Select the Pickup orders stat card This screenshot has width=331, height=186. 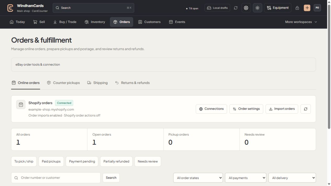click(201, 139)
